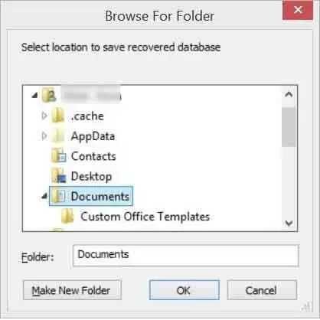Click inside the Folder text field
The height and width of the screenshot is (320, 320).
click(186, 256)
